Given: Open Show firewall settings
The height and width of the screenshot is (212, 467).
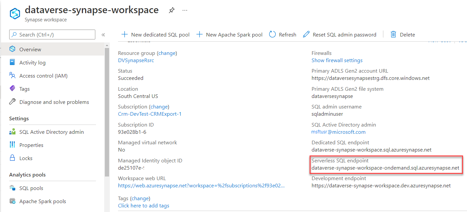Looking at the screenshot, I should 337,60.
